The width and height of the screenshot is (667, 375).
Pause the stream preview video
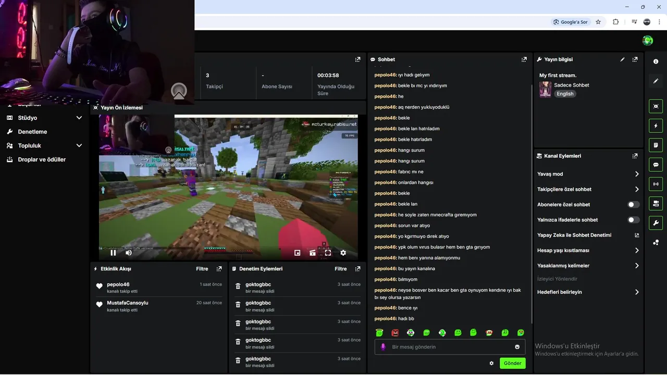click(113, 253)
